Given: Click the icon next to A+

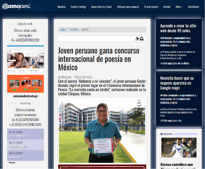Looking at the screenshot, I should (x=142, y=38).
